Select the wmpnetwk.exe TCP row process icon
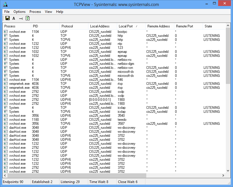The image size is (233, 187). (x=6, y=84)
